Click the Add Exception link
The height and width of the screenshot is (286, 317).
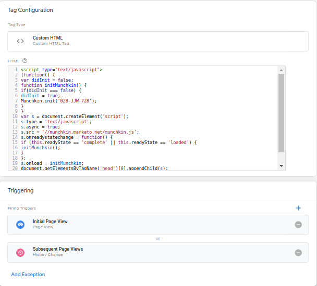coord(28,275)
